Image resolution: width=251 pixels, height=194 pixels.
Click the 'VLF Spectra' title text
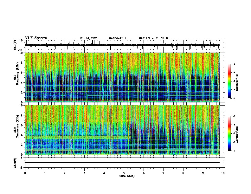[36, 38]
